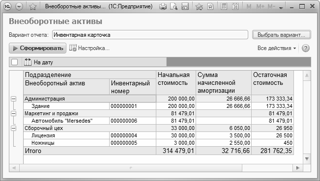Collapse the Маркетинг и продажи group
The image size is (320, 181).
click(13, 113)
